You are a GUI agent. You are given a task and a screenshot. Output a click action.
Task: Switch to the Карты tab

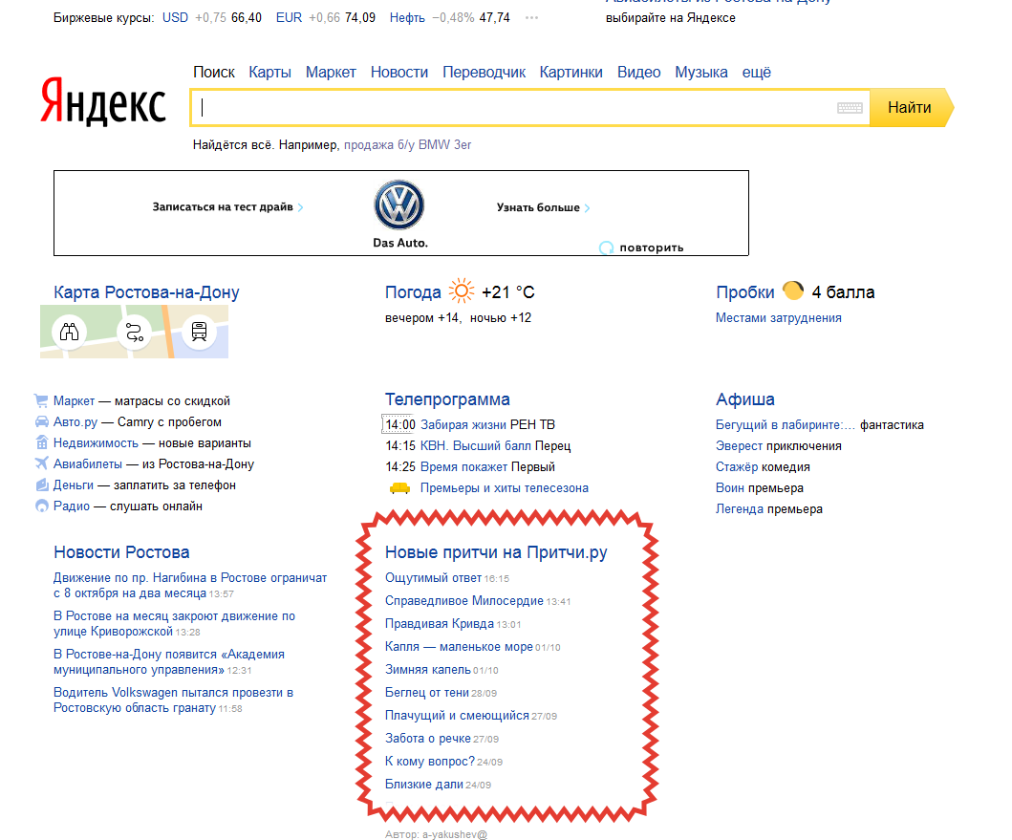[x=269, y=73]
